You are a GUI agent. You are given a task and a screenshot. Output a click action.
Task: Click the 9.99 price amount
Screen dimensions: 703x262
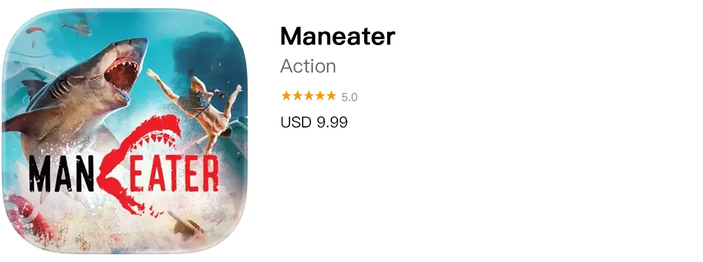[x=332, y=122]
